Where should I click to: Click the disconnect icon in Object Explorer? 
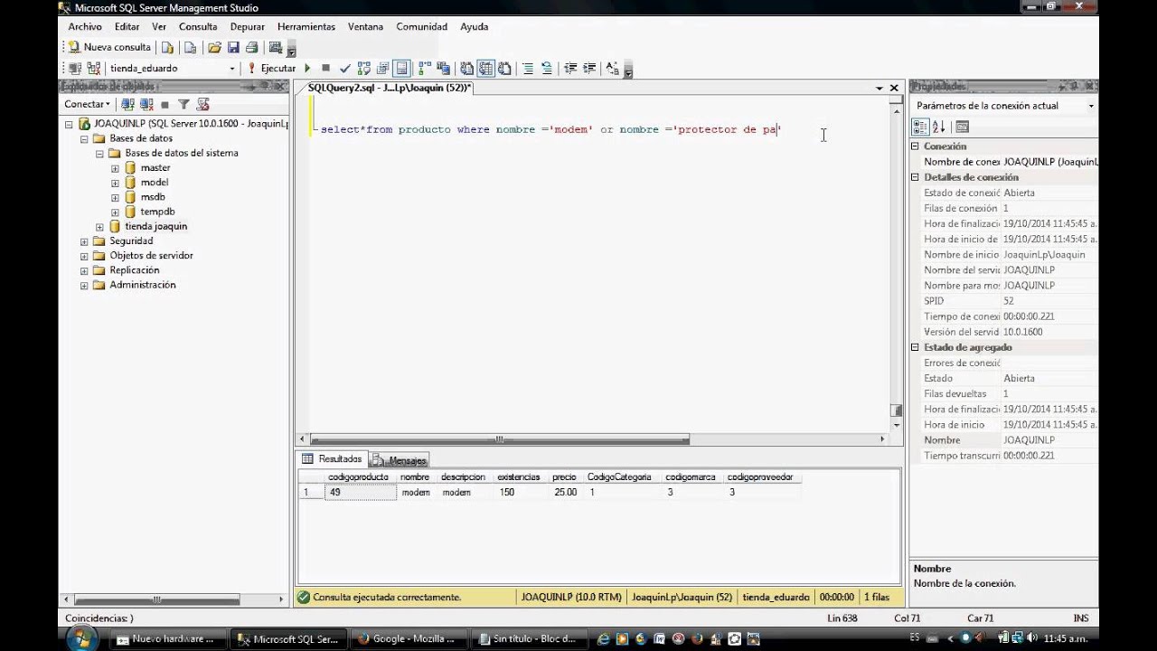coord(146,104)
